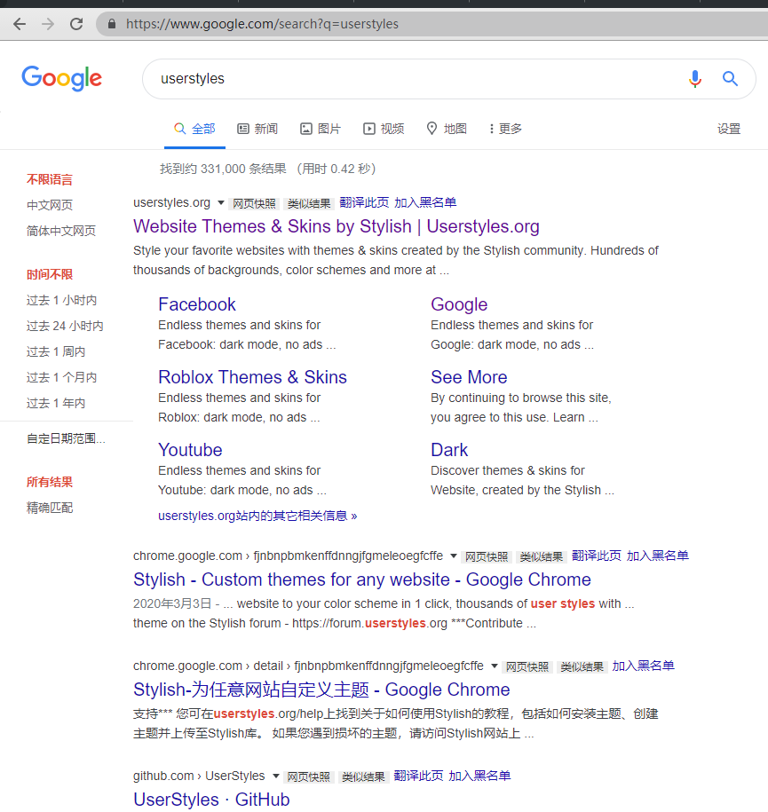Viewport: 768px width, 812px height.
Task: Start voice search with the microphone icon
Action: click(x=695, y=79)
